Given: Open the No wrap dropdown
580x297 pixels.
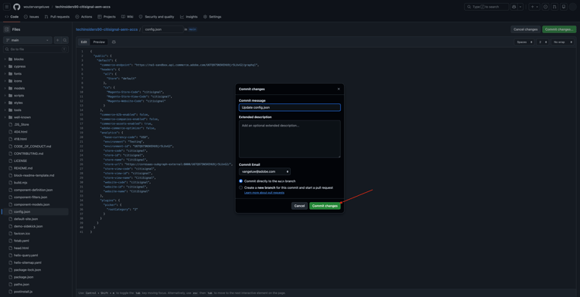Looking at the screenshot, I should tap(562, 42).
